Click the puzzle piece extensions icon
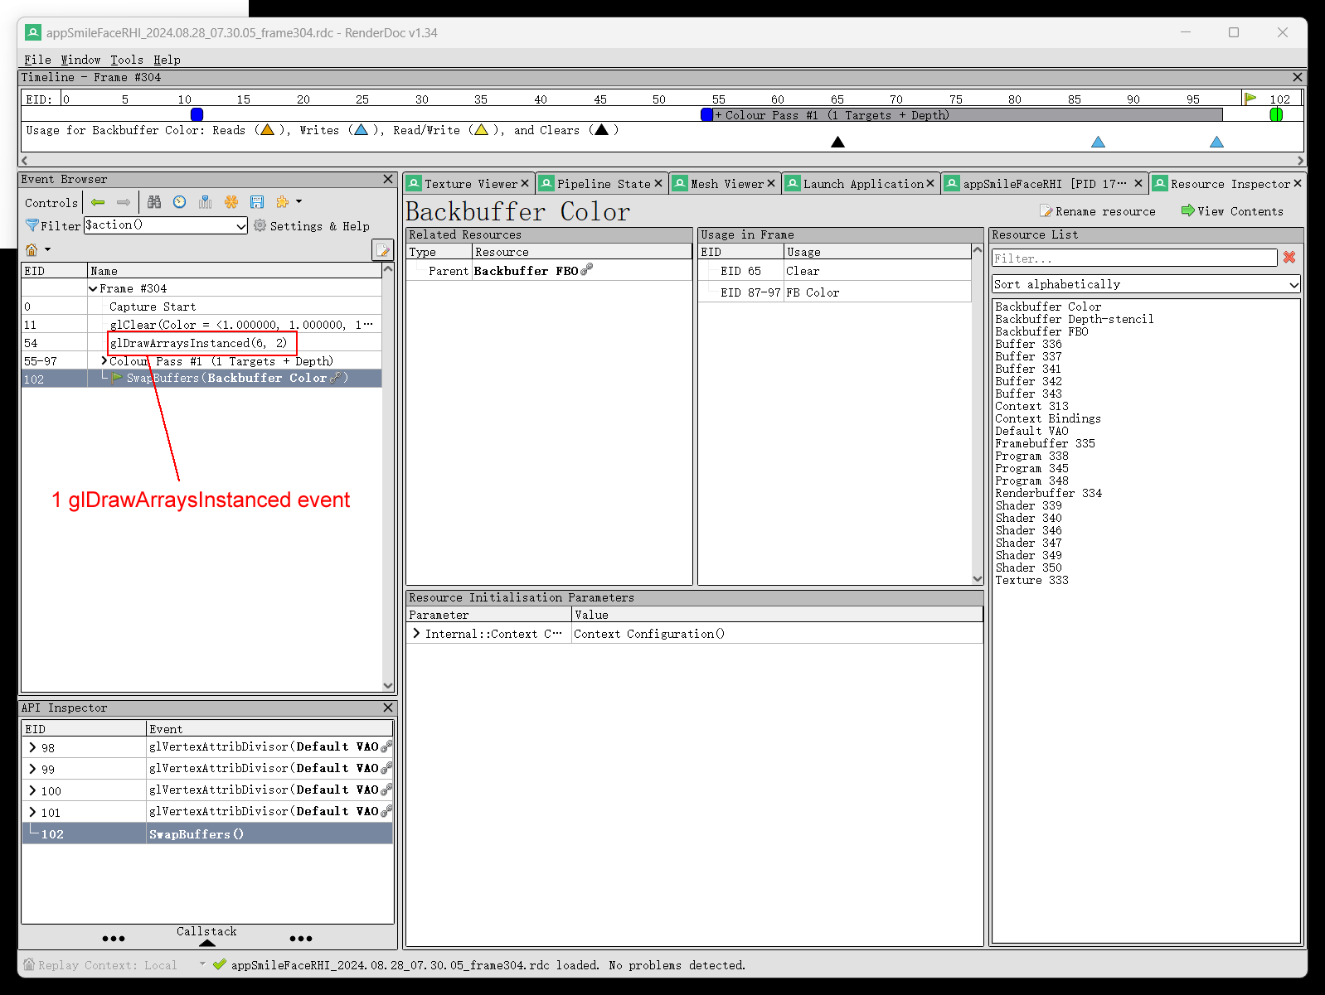 pyautogui.click(x=283, y=202)
